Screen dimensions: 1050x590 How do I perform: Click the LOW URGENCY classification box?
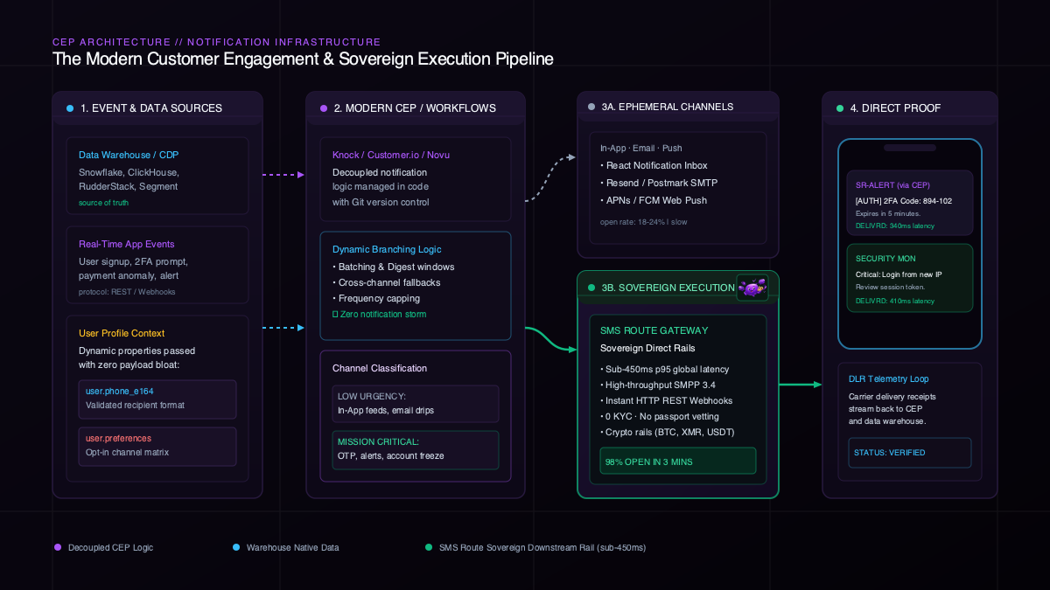tap(416, 404)
